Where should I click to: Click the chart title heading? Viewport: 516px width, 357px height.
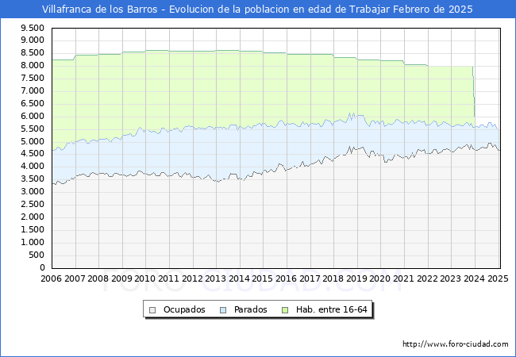point(257,10)
